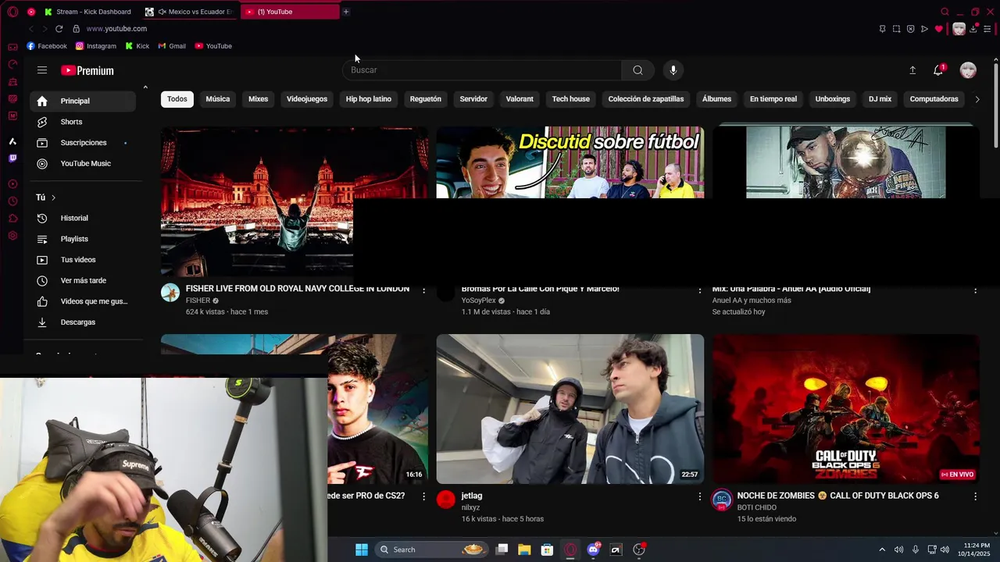The image size is (1000, 562).
Task: Open the YouTube hamburger guide menu
Action: click(x=42, y=70)
